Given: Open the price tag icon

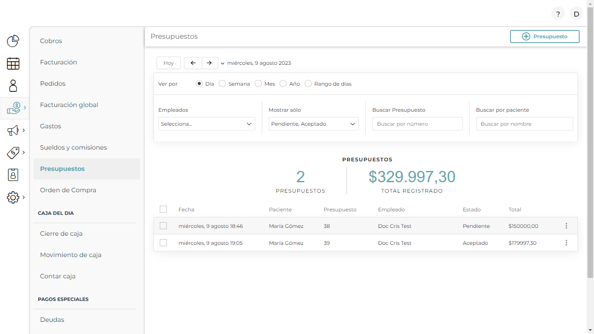Looking at the screenshot, I should pyautogui.click(x=13, y=153).
